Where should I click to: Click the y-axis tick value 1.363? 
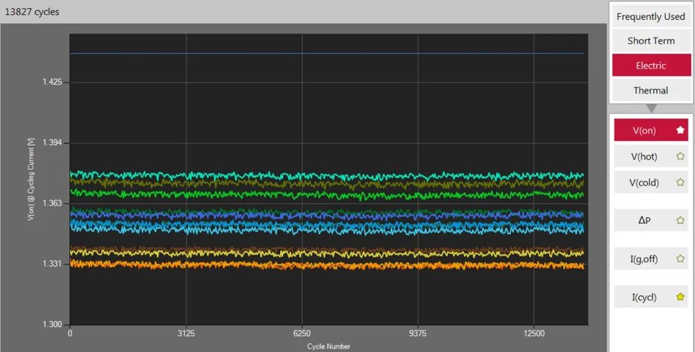[52, 203]
